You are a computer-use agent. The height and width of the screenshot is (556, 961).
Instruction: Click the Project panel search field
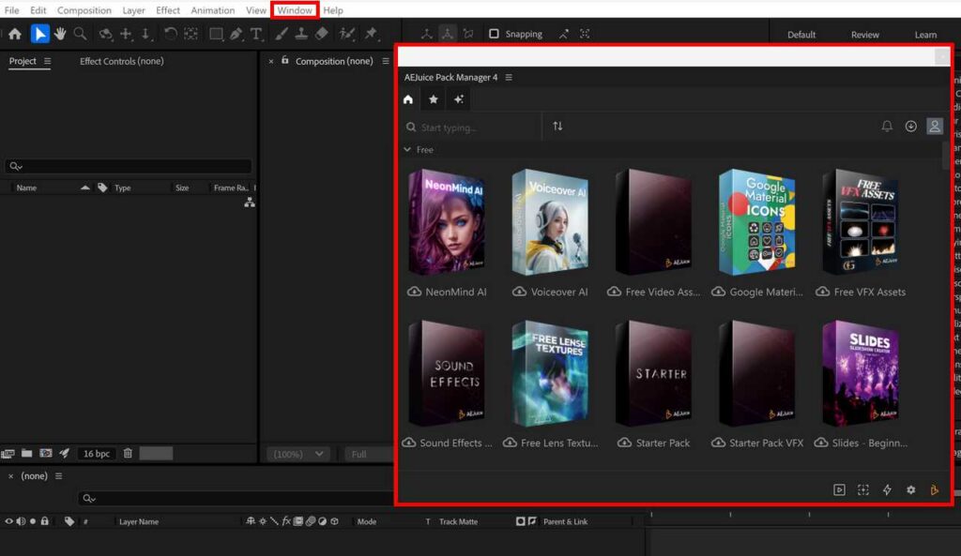point(129,166)
